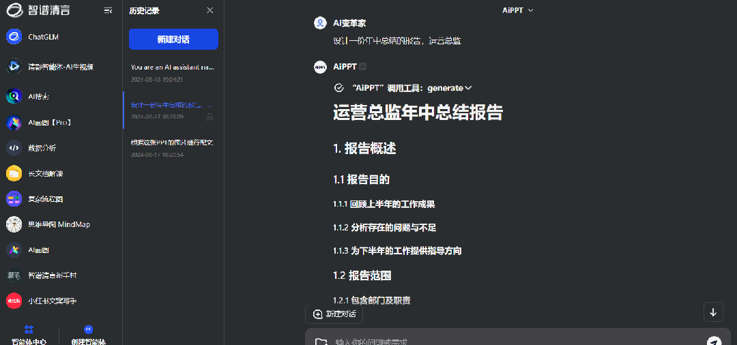Select the highlighted 设计一份年中总结 history item
This screenshot has height=345, width=737.
[x=173, y=110]
